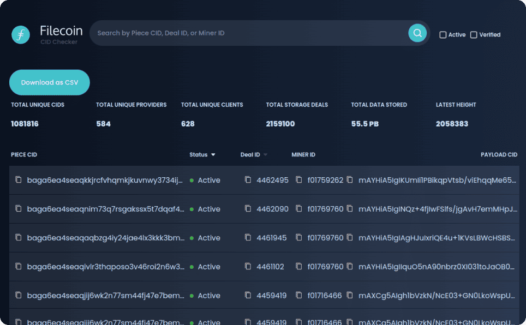
Task: Click payload mAYHiA5IgIAgHJuIxriQE4u
Action: click(437, 238)
